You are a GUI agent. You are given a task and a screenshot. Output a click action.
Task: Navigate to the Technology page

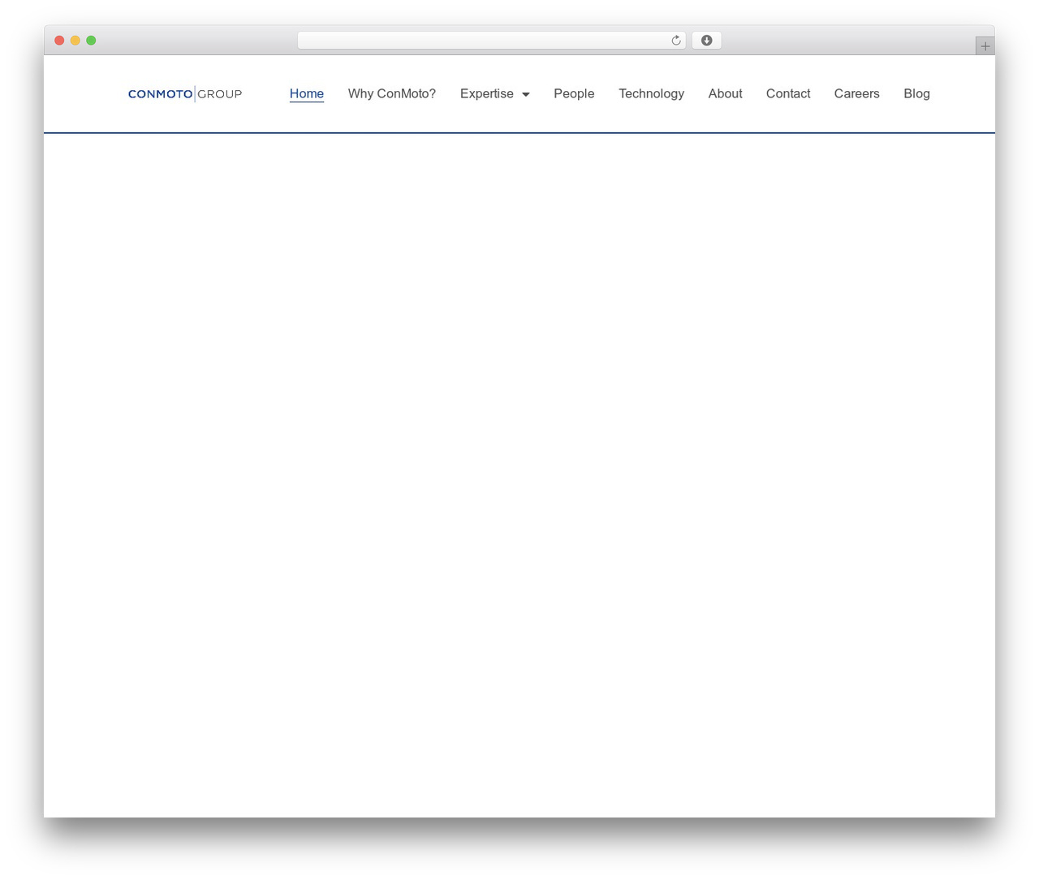point(651,94)
